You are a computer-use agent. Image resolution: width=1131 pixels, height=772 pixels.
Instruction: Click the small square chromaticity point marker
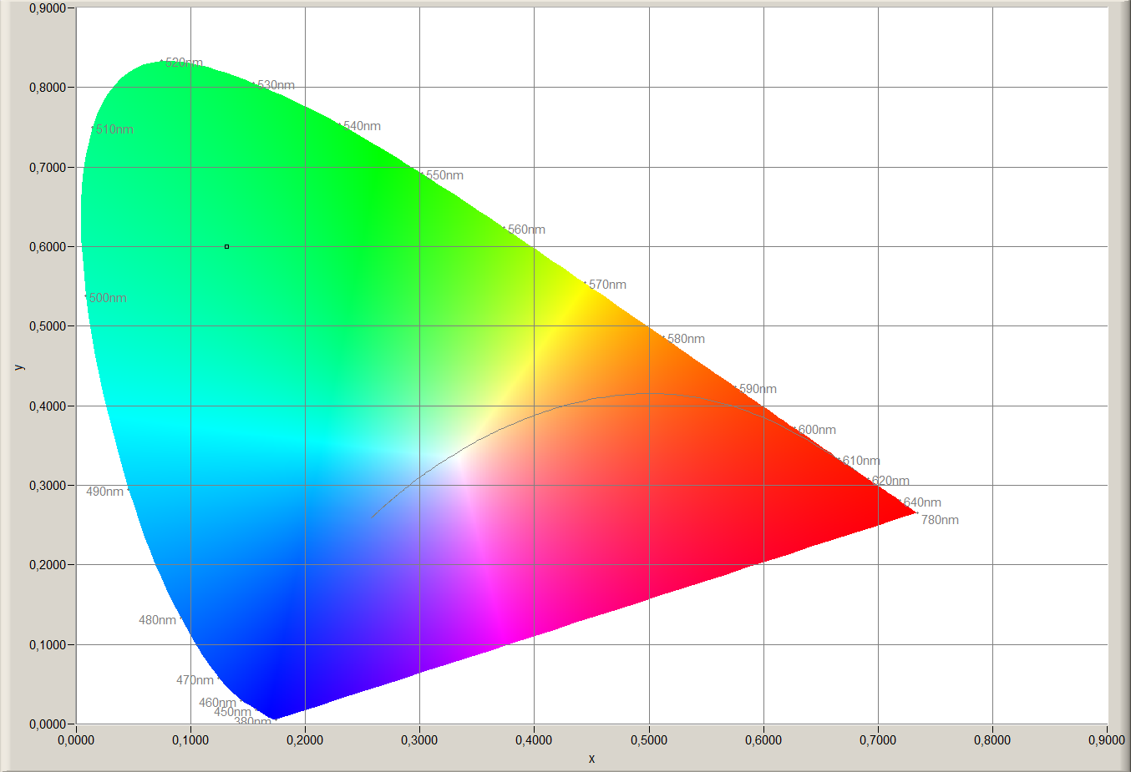click(x=226, y=246)
